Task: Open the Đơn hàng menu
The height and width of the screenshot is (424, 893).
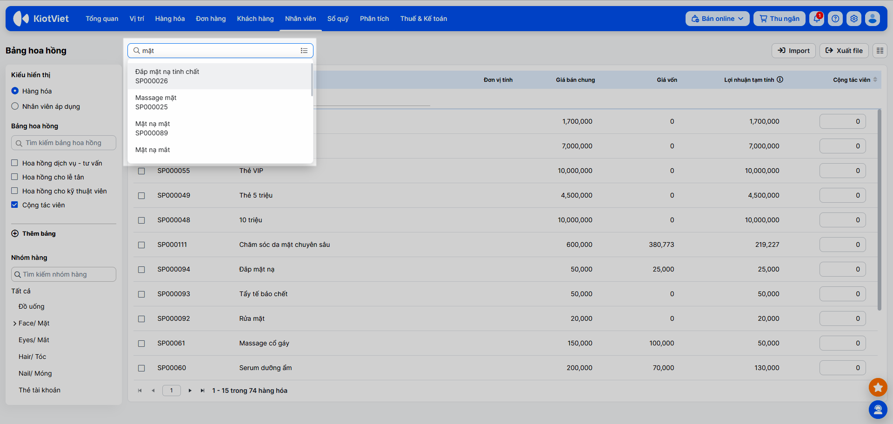Action: pos(211,19)
